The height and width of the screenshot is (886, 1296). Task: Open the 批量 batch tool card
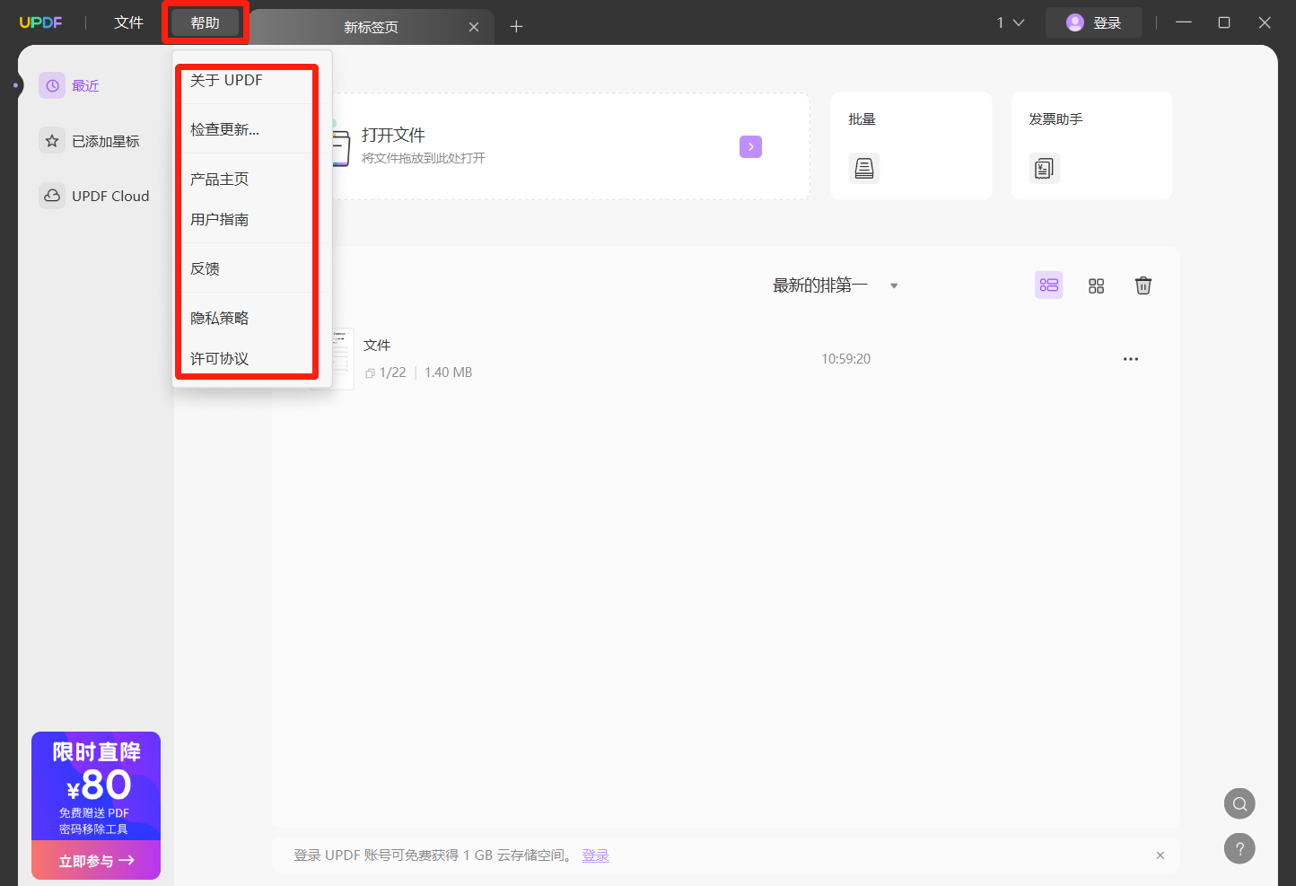[x=911, y=145]
